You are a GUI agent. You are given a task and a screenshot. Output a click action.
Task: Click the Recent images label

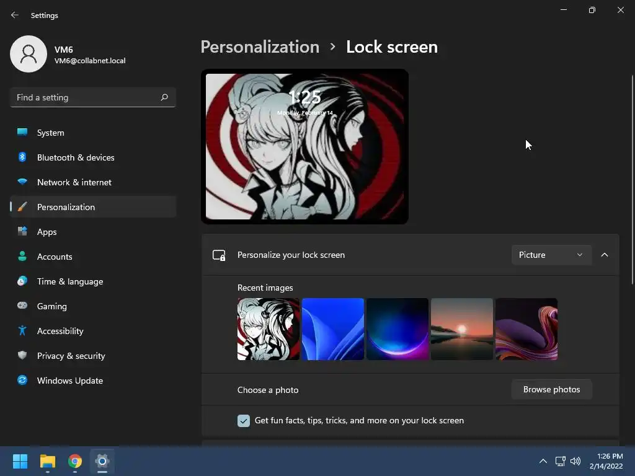[265, 288]
